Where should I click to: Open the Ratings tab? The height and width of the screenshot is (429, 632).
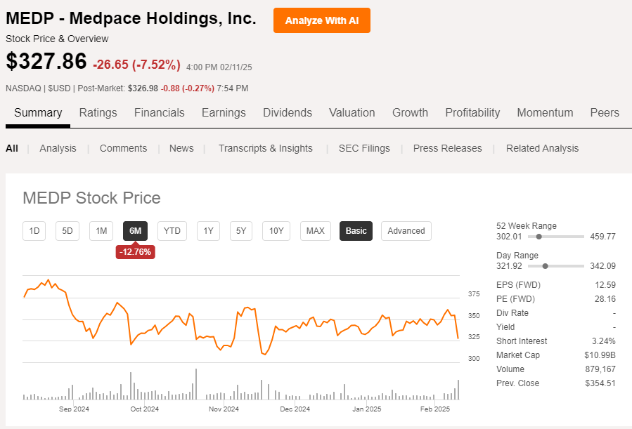98,112
